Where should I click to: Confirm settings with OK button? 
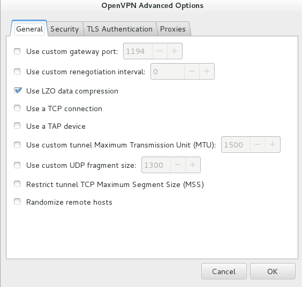tap(273, 272)
